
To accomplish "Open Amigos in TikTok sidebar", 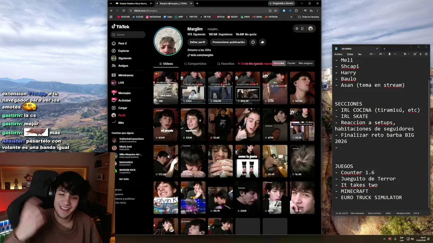I will pos(123,65).
